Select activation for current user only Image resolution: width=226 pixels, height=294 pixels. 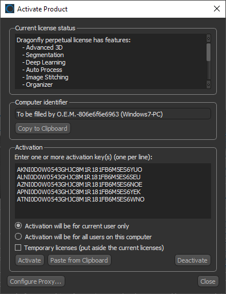tap(18, 226)
